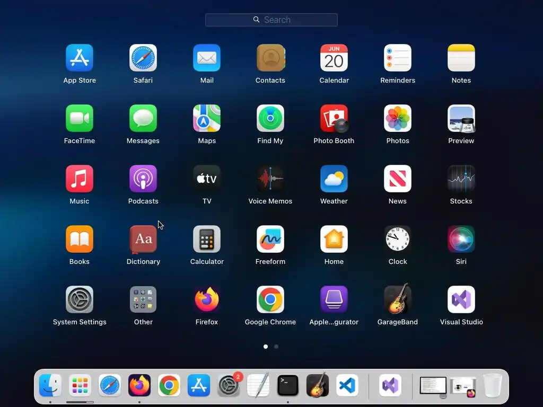543x407 pixels.
Task: Open the Calendar app icon
Action: (x=334, y=58)
